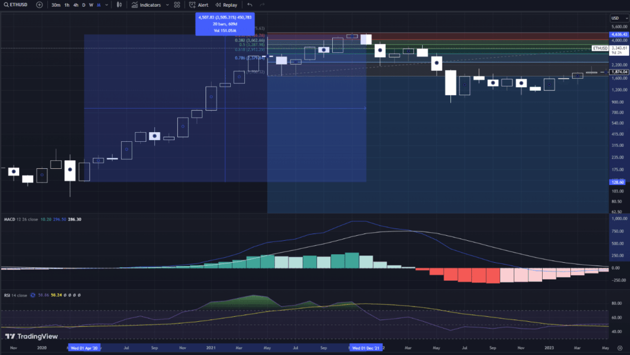630x355 pixels.
Task: Select the Compare symbol plus icon
Action: pos(39,6)
